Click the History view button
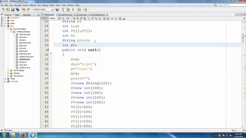The height and width of the screenshot is (138, 246). coord(53,18)
